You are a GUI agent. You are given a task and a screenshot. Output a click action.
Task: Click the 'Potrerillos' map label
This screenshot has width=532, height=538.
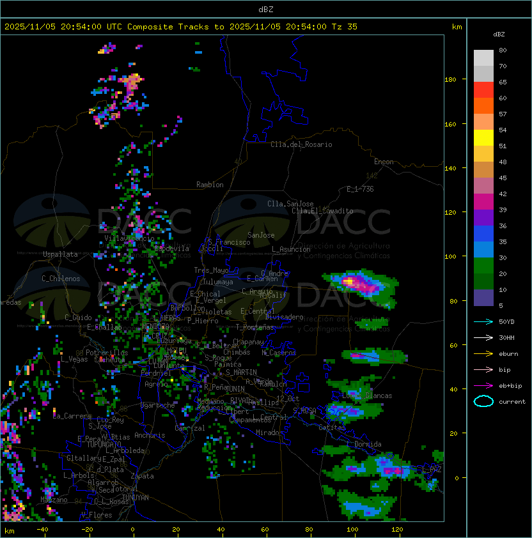tap(107, 353)
